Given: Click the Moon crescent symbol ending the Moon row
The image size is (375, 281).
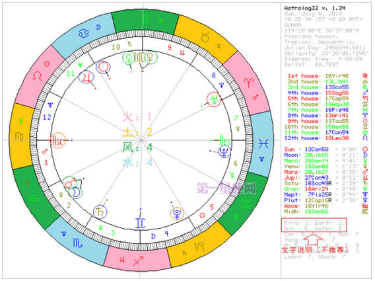Looking at the screenshot, I should [365, 155].
